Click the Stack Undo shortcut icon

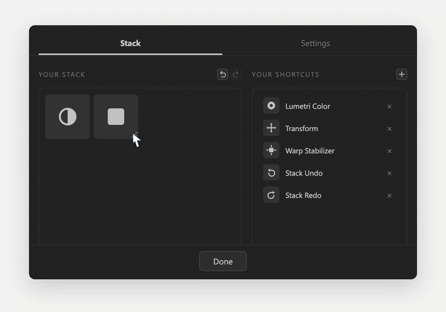[271, 173]
